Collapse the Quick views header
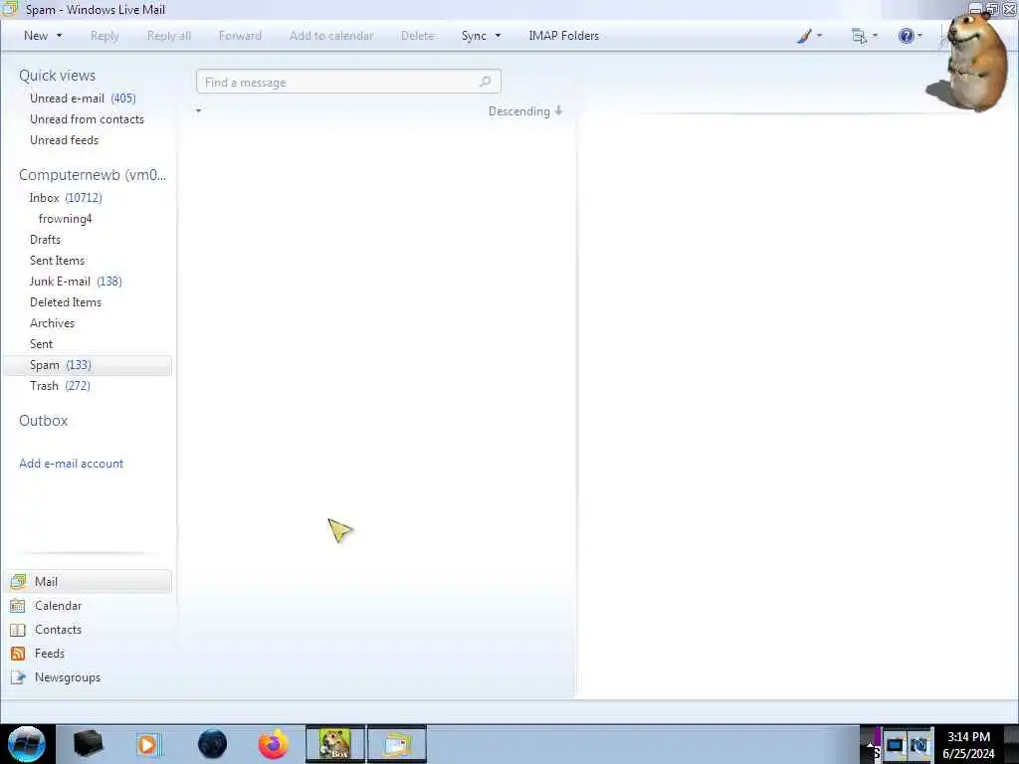1019x764 pixels. click(57, 76)
